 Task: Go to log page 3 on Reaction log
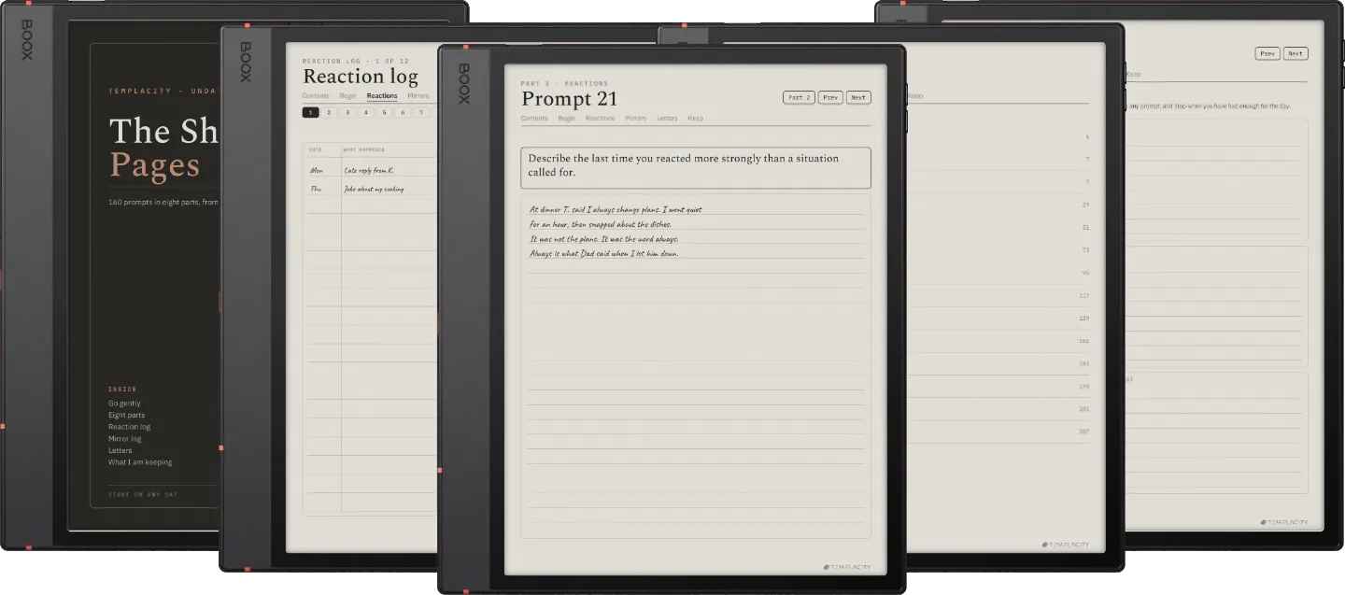(x=347, y=112)
